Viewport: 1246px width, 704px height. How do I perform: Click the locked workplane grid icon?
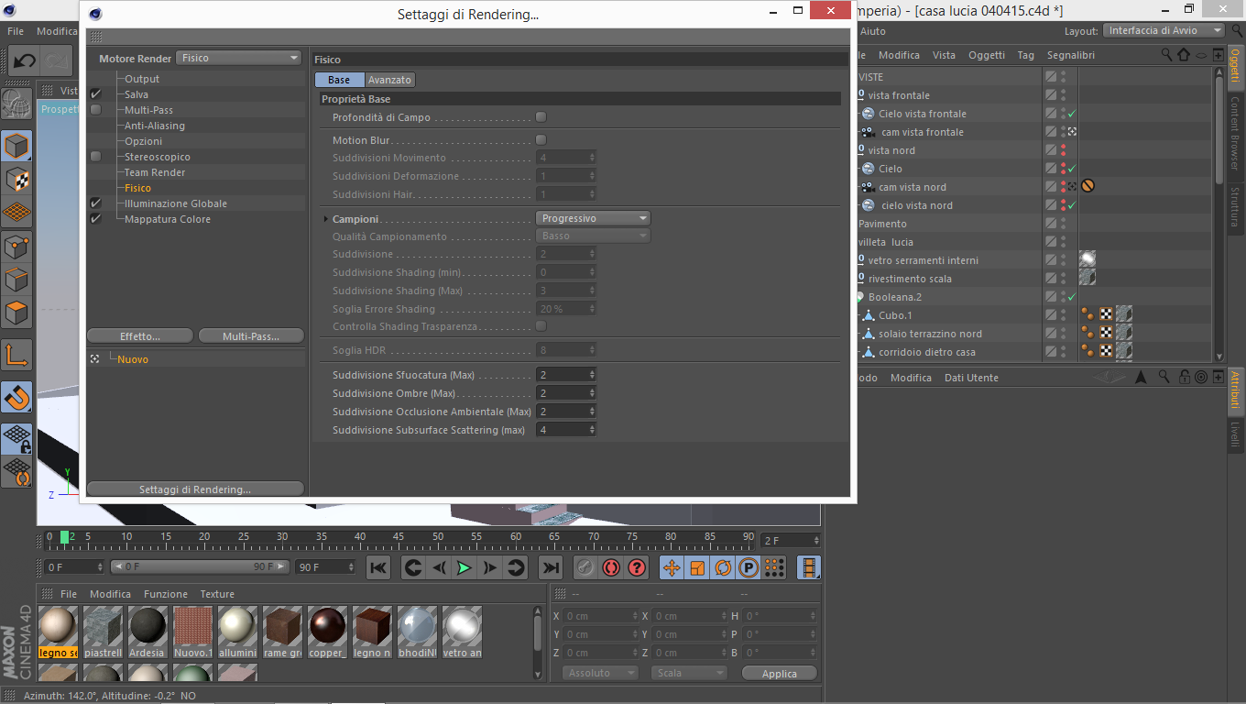click(x=17, y=438)
